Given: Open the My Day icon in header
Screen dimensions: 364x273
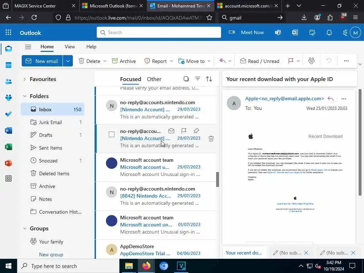Looking at the screenshot, I should pos(312,32).
